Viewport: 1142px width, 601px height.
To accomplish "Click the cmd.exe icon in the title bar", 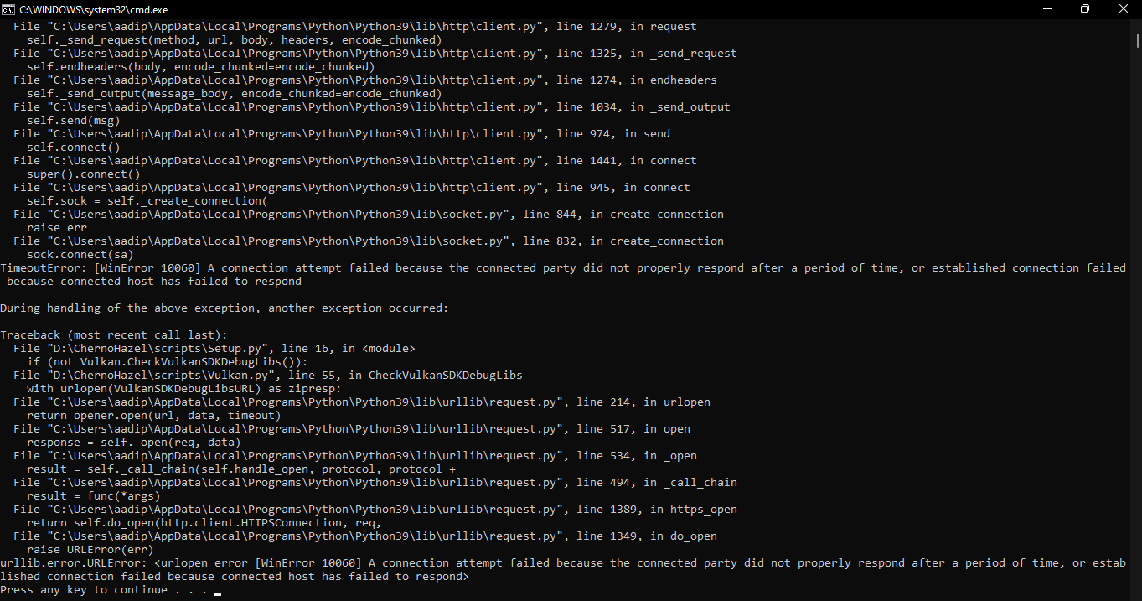I will [x=8, y=9].
